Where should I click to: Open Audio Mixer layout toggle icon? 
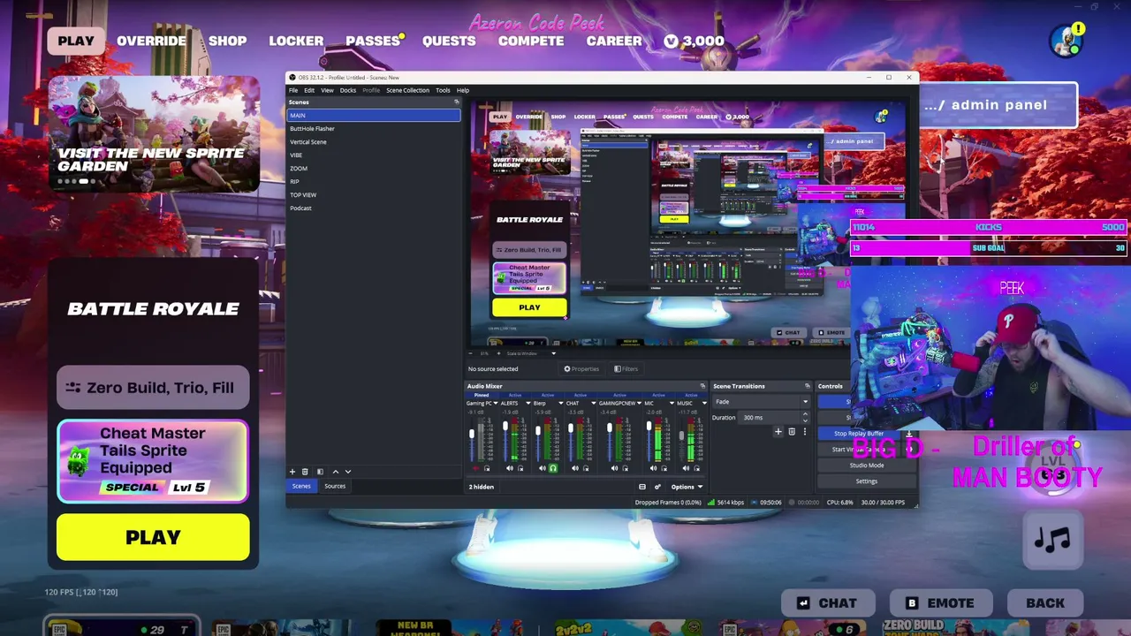pyautogui.click(x=642, y=487)
